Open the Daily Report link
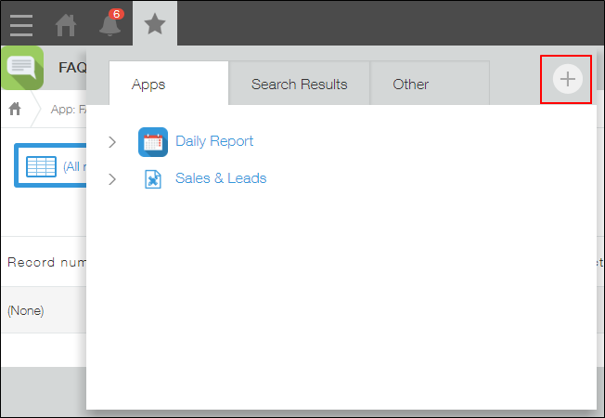Screen dimensions: 605x418 tap(214, 141)
